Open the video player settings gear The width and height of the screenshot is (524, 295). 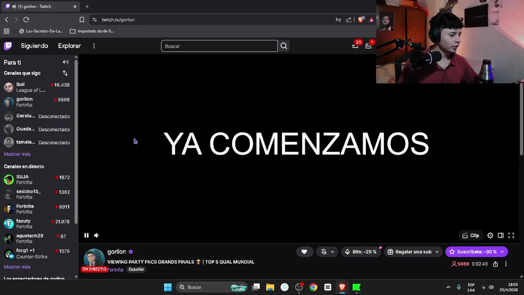click(x=490, y=235)
